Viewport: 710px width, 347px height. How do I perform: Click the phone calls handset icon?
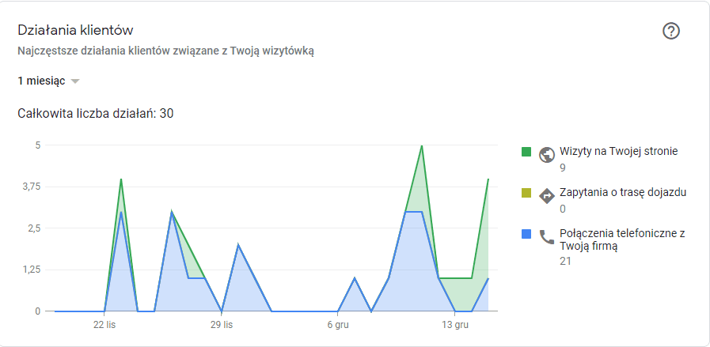(x=547, y=237)
